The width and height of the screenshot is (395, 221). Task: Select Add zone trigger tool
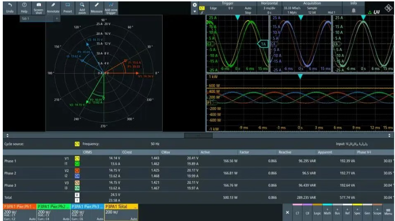[111, 5]
